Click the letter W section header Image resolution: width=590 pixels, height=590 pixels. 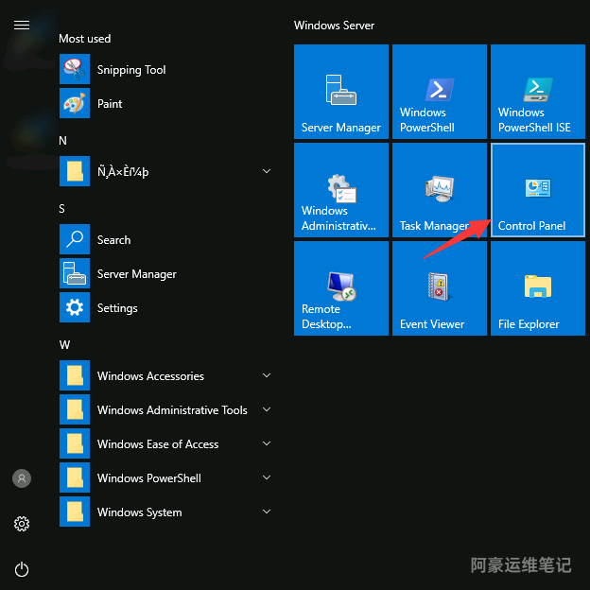(64, 345)
